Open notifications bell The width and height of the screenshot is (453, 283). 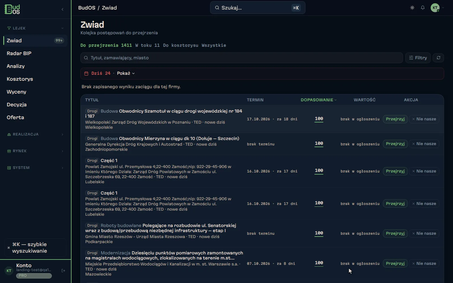point(423,8)
